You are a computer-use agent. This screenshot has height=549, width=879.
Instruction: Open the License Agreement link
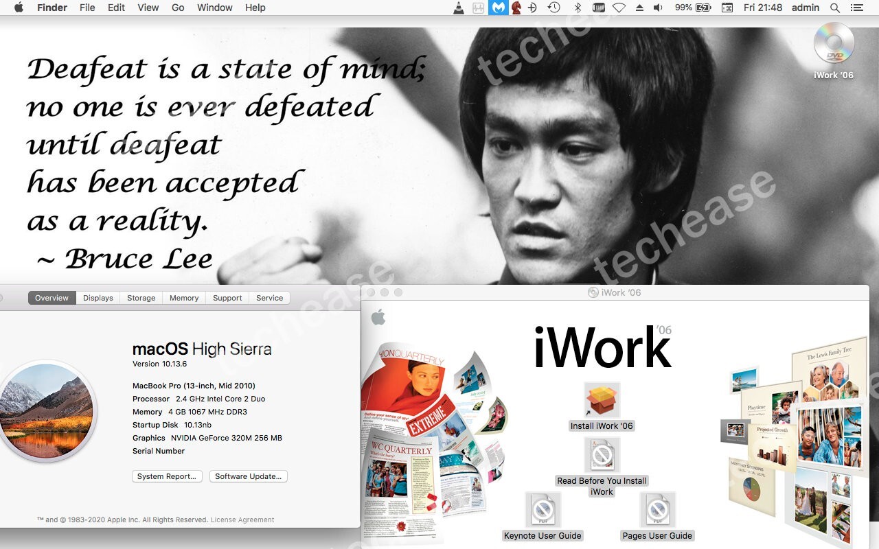coord(242,520)
